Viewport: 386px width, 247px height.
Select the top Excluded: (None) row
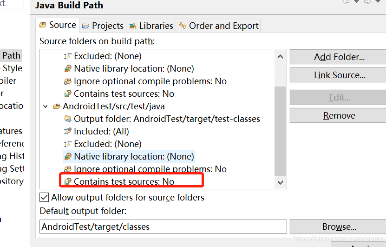point(108,56)
